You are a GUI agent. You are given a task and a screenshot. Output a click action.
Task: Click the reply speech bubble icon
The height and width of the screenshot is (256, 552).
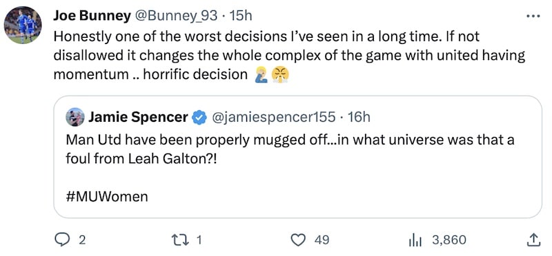point(62,240)
